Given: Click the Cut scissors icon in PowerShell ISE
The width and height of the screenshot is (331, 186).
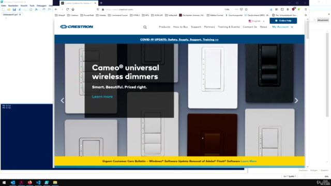Looking at the screenshot, I should [20, 9].
